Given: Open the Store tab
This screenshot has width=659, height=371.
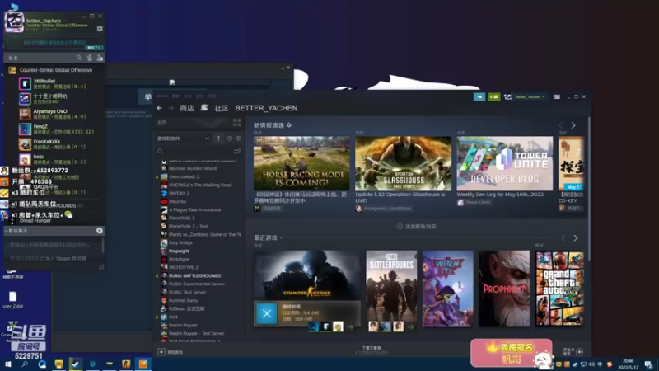Looking at the screenshot, I should 187,108.
